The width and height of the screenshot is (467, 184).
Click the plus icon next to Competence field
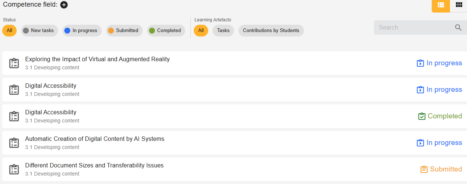coord(64,5)
